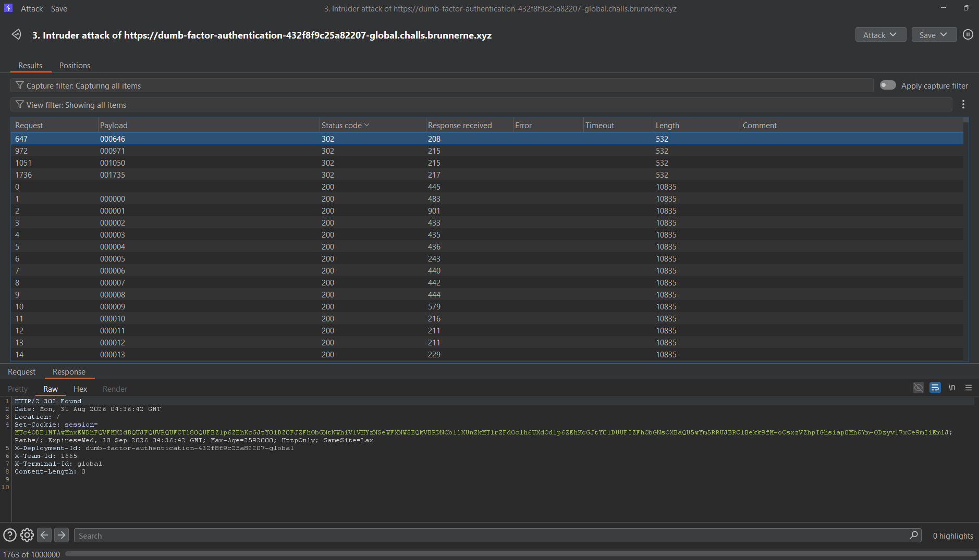Open the Capture filter settings bar
Viewport: 979px width, 560px height.
tap(442, 85)
